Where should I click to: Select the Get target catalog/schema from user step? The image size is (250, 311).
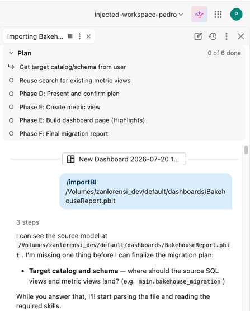(73, 67)
